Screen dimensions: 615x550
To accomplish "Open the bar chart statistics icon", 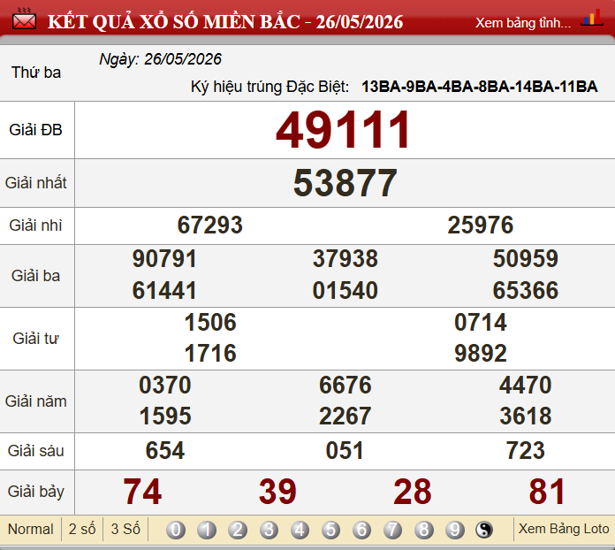I will [591, 18].
